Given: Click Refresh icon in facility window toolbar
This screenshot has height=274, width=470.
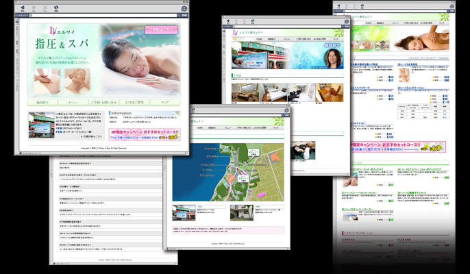Looking at the screenshot, I should tap(252, 21).
